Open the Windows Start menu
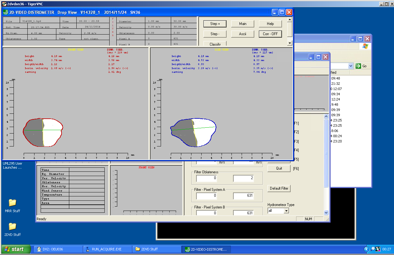Image resolution: width=394 pixels, height=255 pixels. coord(16,249)
